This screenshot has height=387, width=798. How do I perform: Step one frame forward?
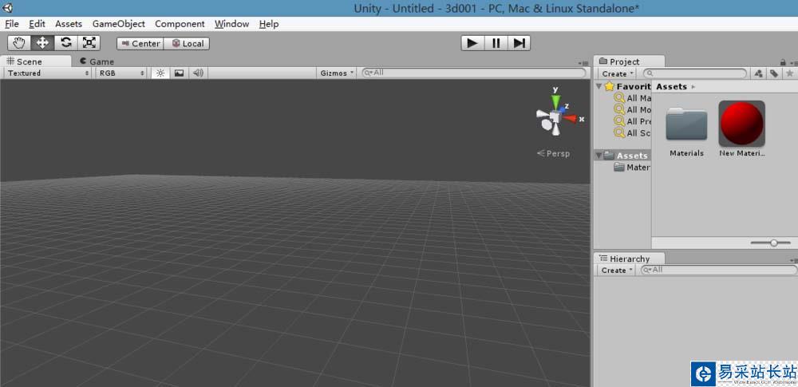pyautogui.click(x=519, y=43)
